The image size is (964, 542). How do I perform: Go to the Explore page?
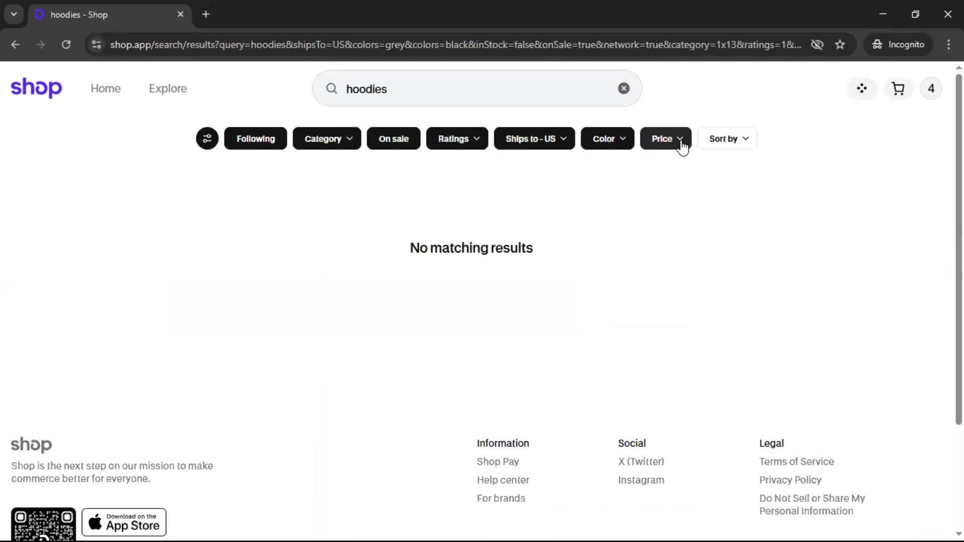(x=168, y=89)
